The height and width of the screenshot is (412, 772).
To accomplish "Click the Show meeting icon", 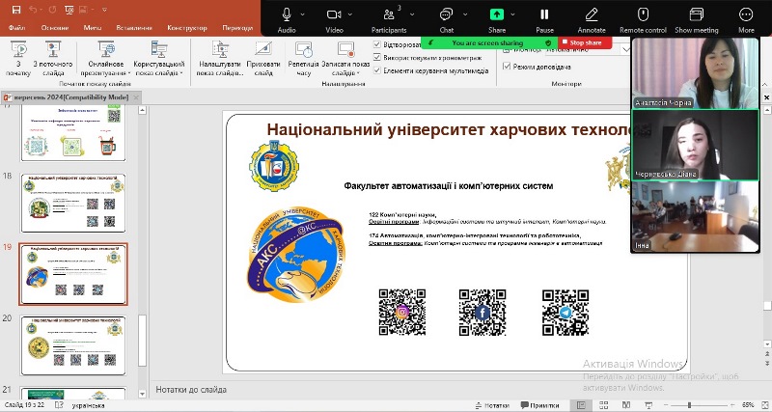I will (696, 15).
